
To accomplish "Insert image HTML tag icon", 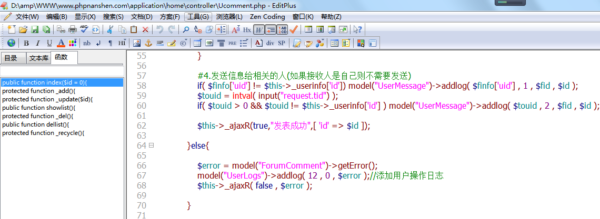I will click(137, 43).
